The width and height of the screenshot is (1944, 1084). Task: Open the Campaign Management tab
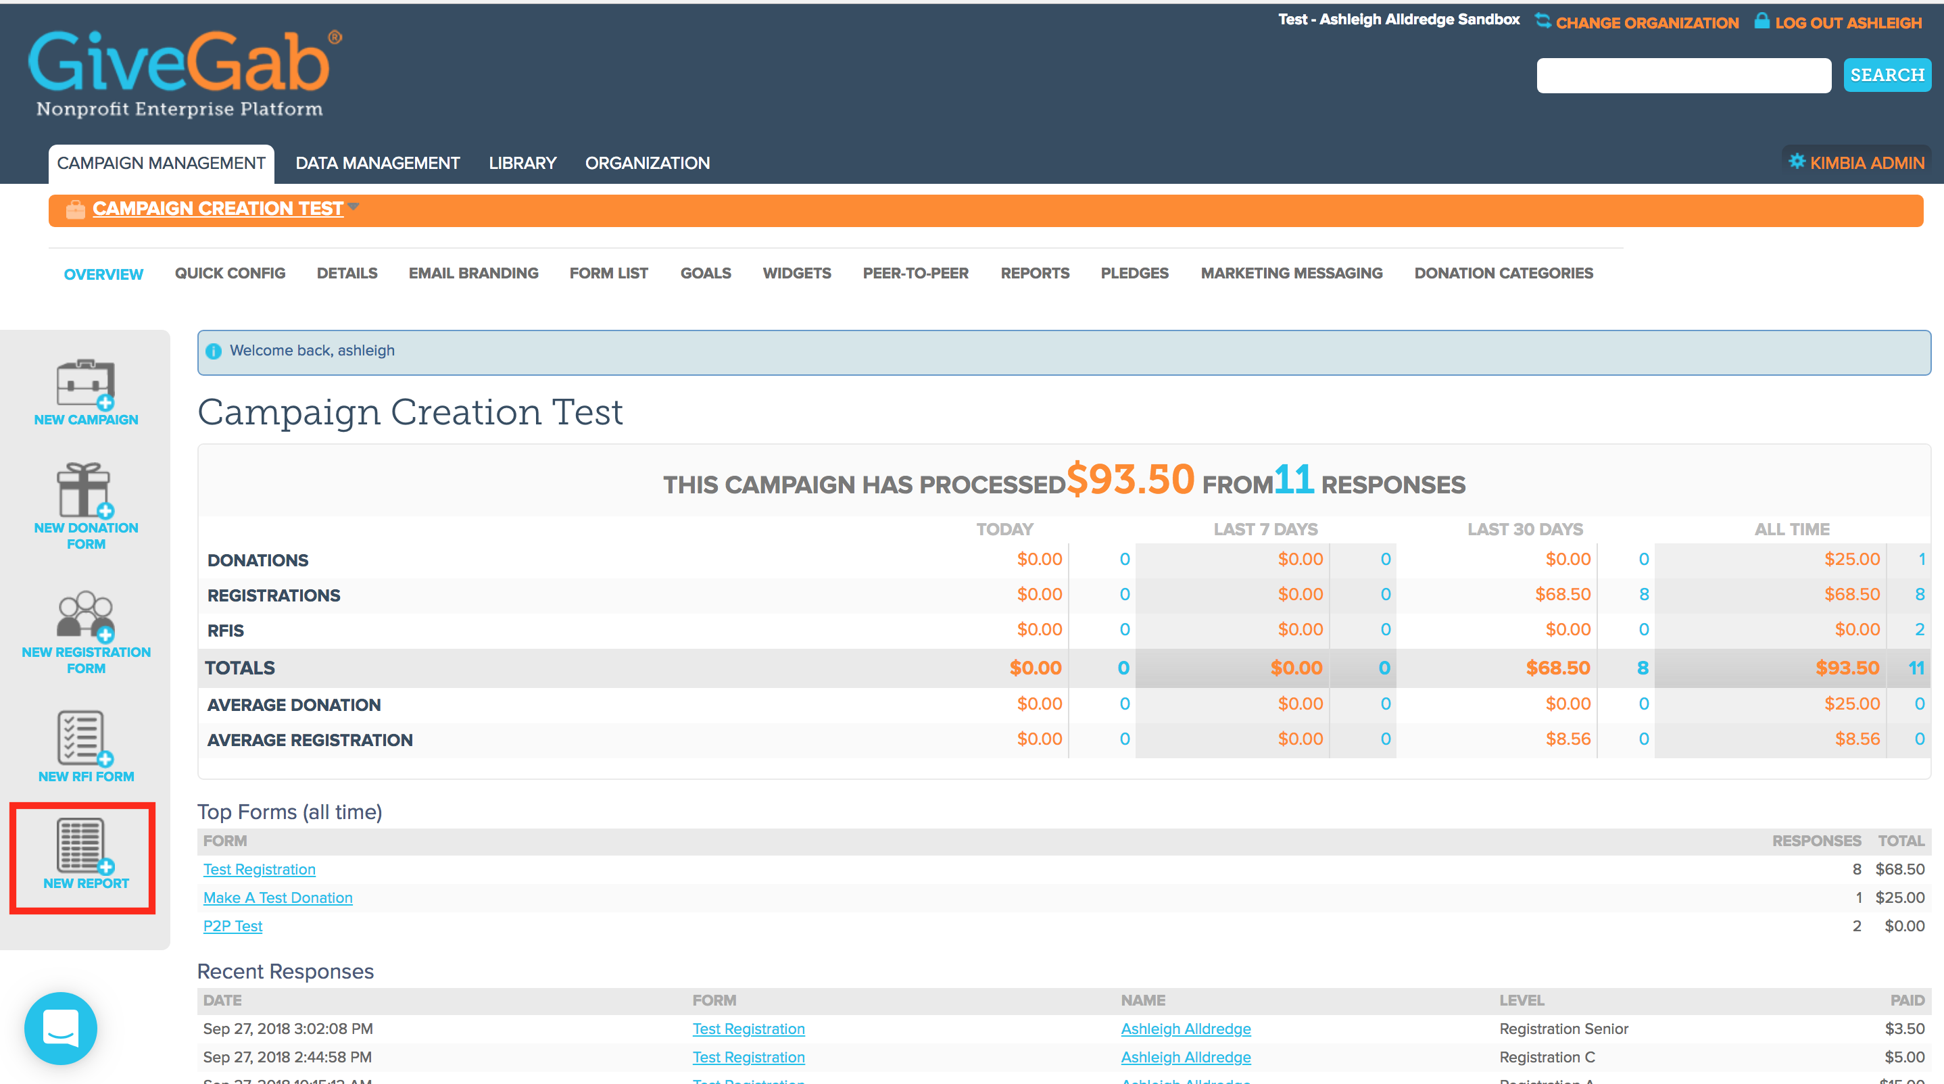click(x=161, y=163)
